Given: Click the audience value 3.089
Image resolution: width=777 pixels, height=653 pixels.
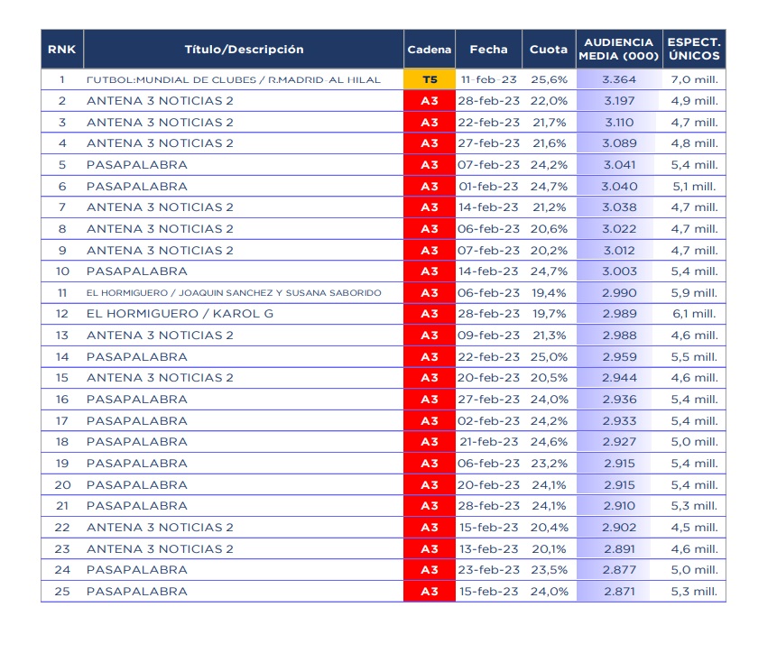Looking at the screenshot, I should [619, 143].
